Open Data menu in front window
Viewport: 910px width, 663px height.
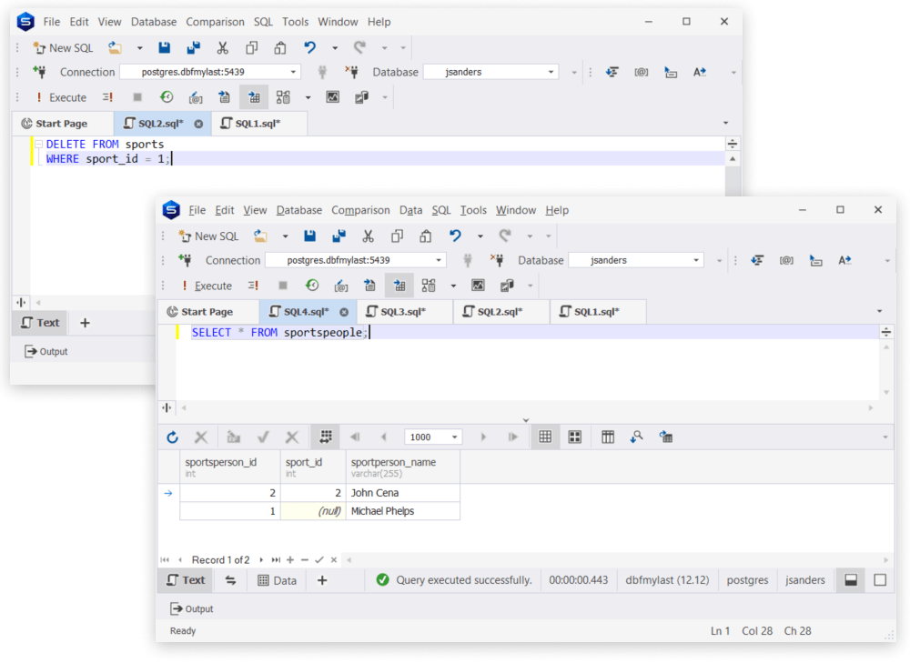(x=410, y=210)
